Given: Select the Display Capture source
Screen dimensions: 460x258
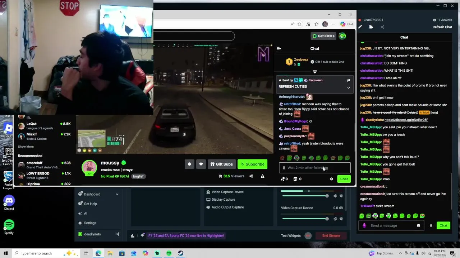Looking at the screenshot, I should click(x=223, y=200).
